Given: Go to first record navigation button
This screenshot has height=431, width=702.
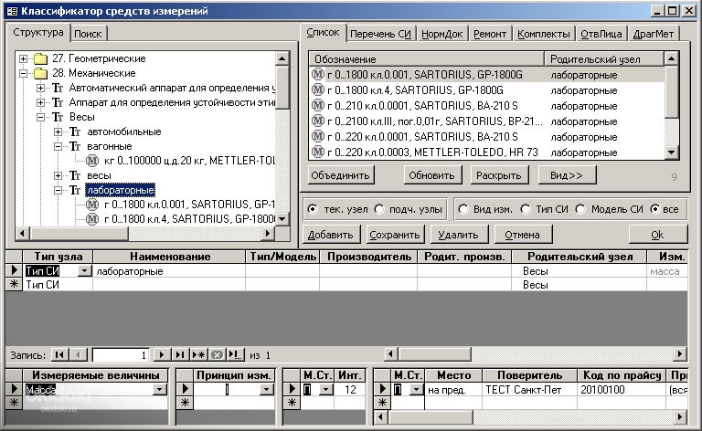Looking at the screenshot, I should tap(58, 354).
